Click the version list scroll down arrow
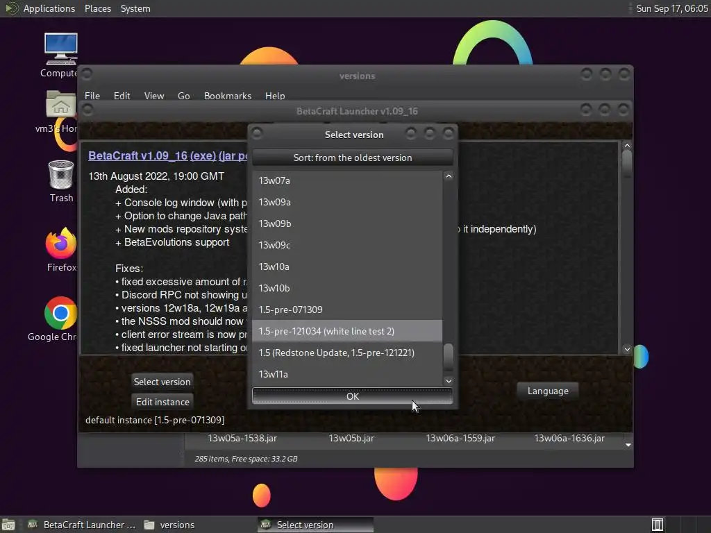 pos(449,381)
